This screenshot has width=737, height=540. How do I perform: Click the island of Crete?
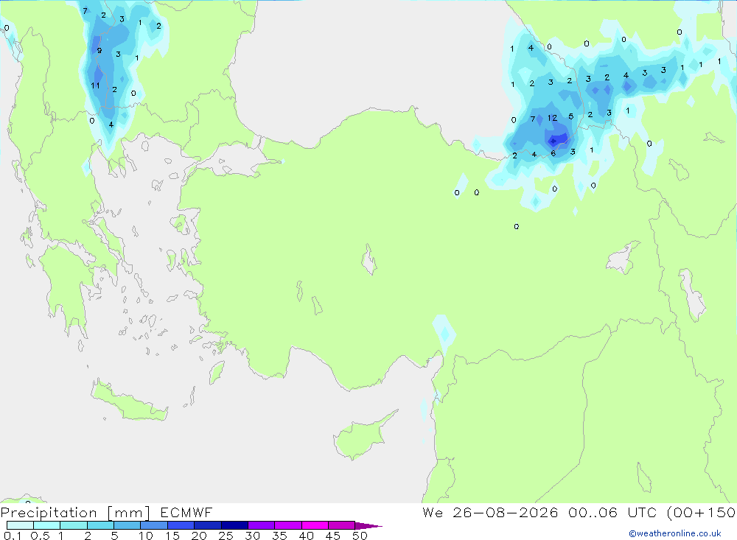pyautogui.click(x=128, y=401)
